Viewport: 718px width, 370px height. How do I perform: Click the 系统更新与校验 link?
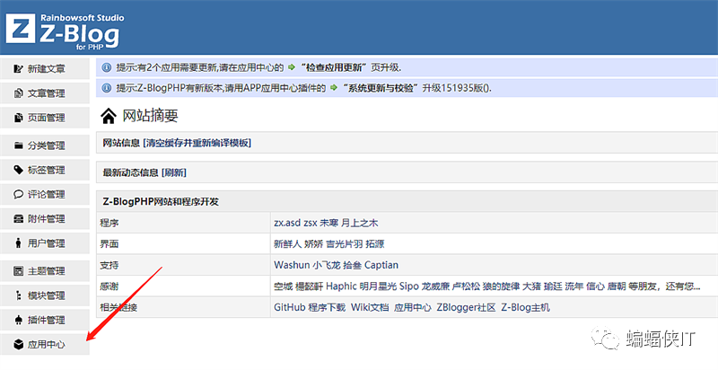tap(381, 88)
